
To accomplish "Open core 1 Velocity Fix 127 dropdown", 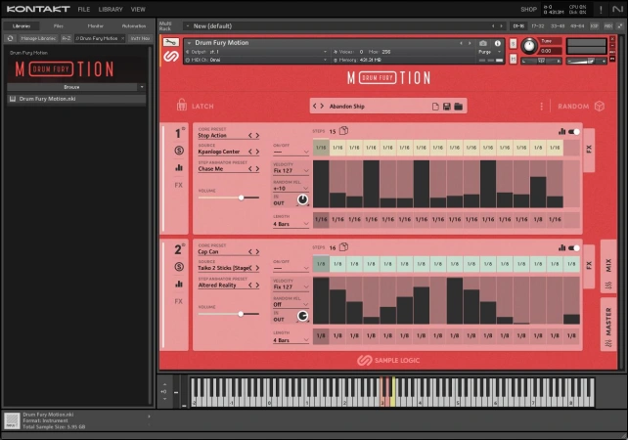I will coord(291,170).
